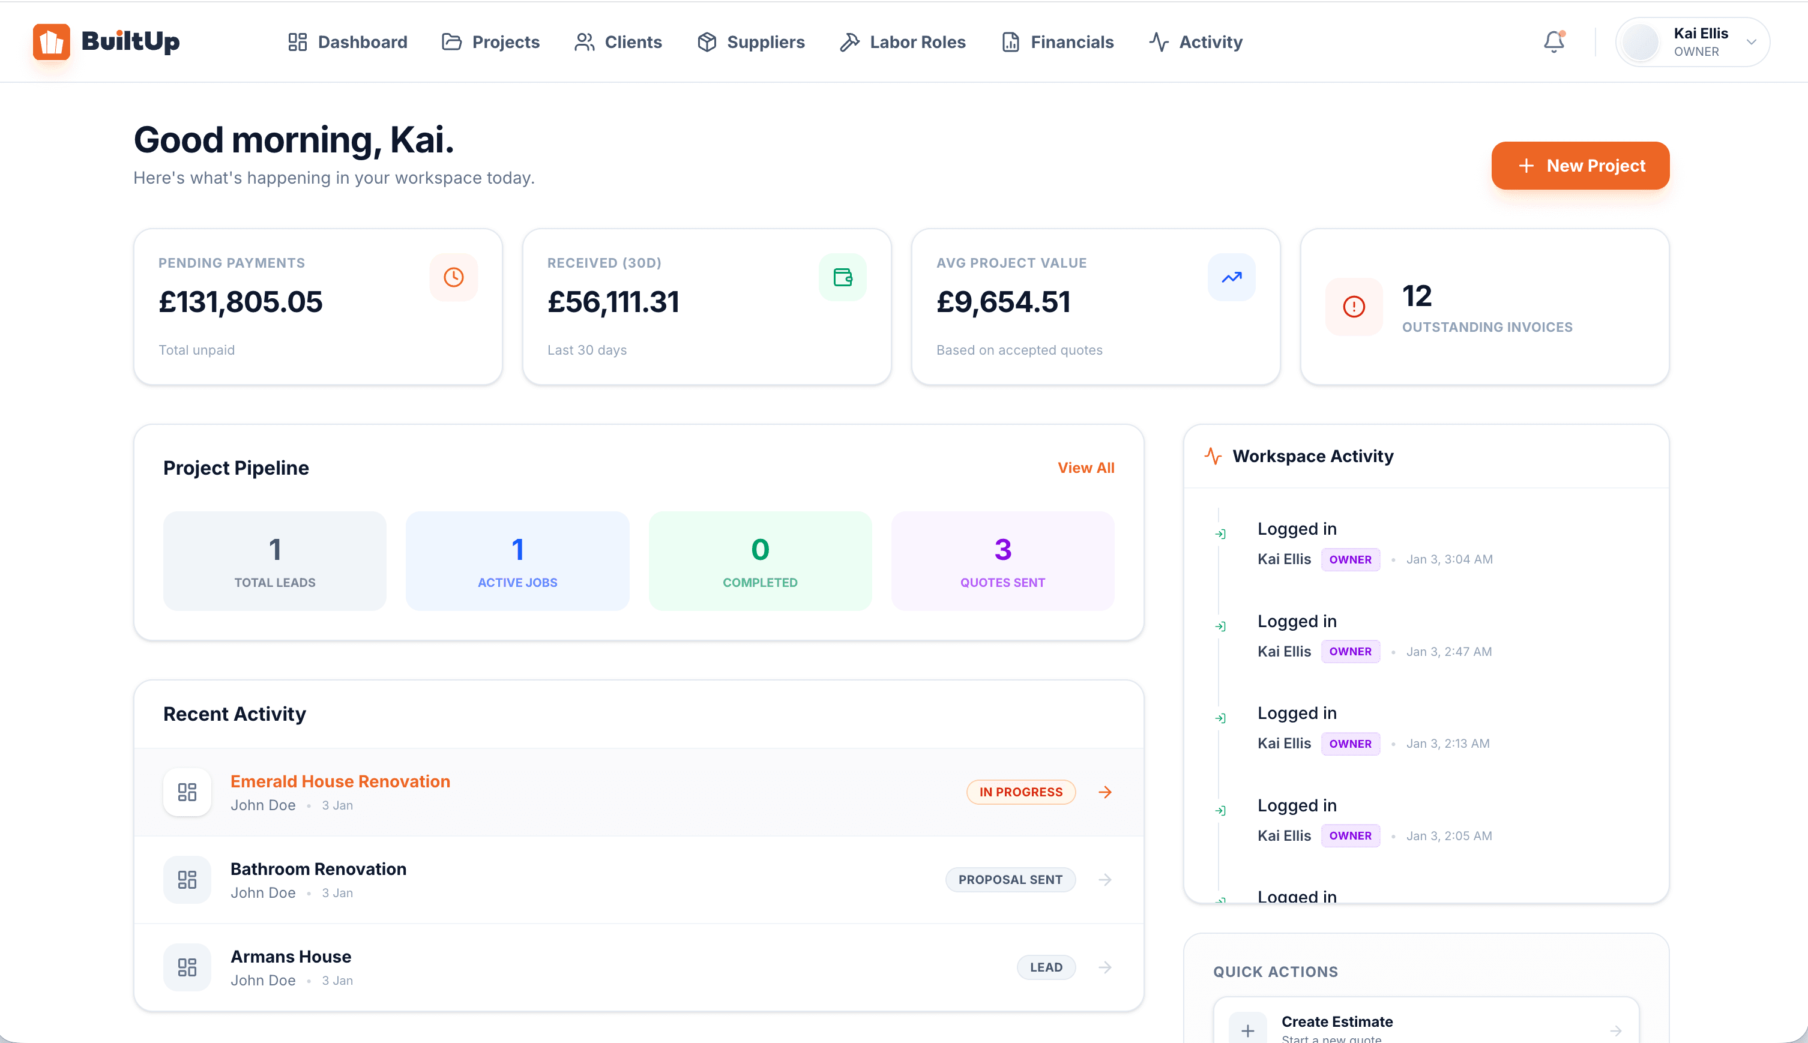Click the Workspace Activity pulse icon
Image resolution: width=1808 pixels, height=1043 pixels.
(1212, 455)
